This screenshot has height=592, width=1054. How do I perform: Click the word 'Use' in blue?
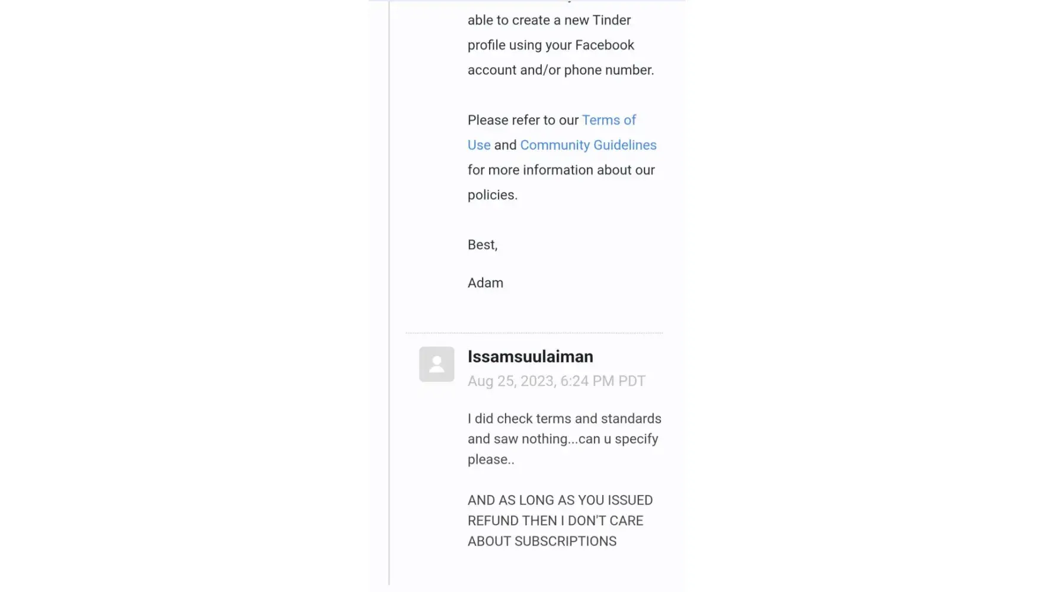click(x=479, y=145)
